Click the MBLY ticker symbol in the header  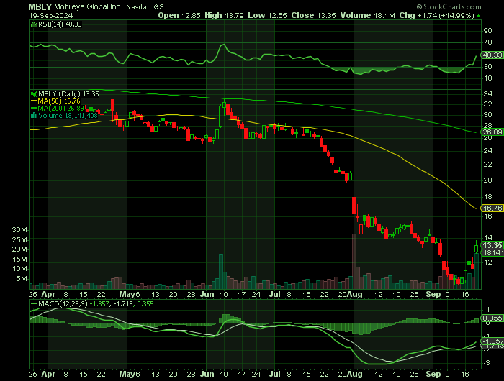[x=40, y=6]
